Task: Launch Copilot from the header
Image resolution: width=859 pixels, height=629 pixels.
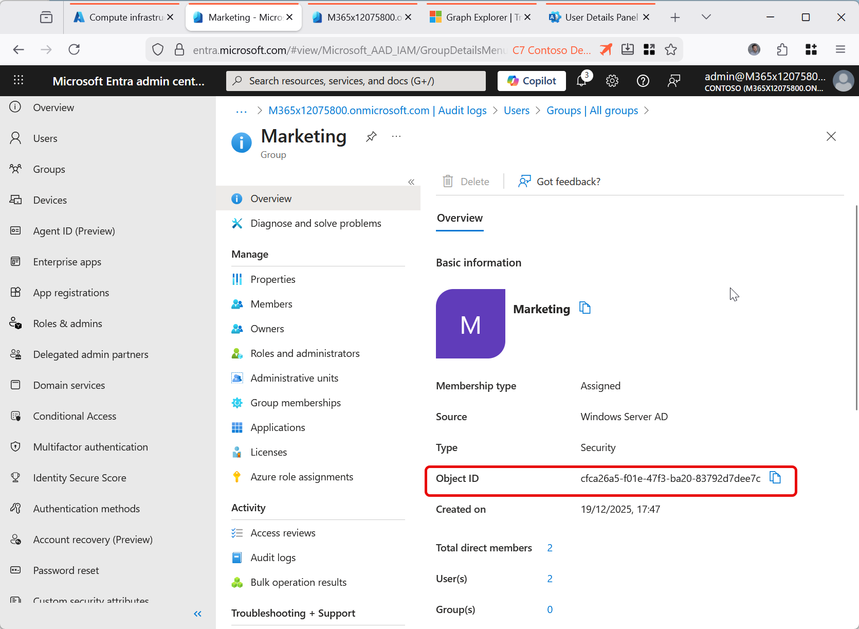Action: [532, 81]
